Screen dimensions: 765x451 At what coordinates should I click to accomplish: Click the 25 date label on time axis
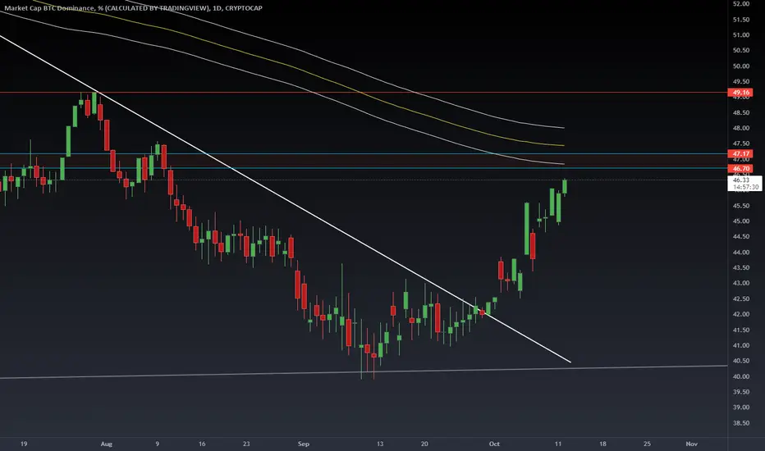[x=647, y=444]
